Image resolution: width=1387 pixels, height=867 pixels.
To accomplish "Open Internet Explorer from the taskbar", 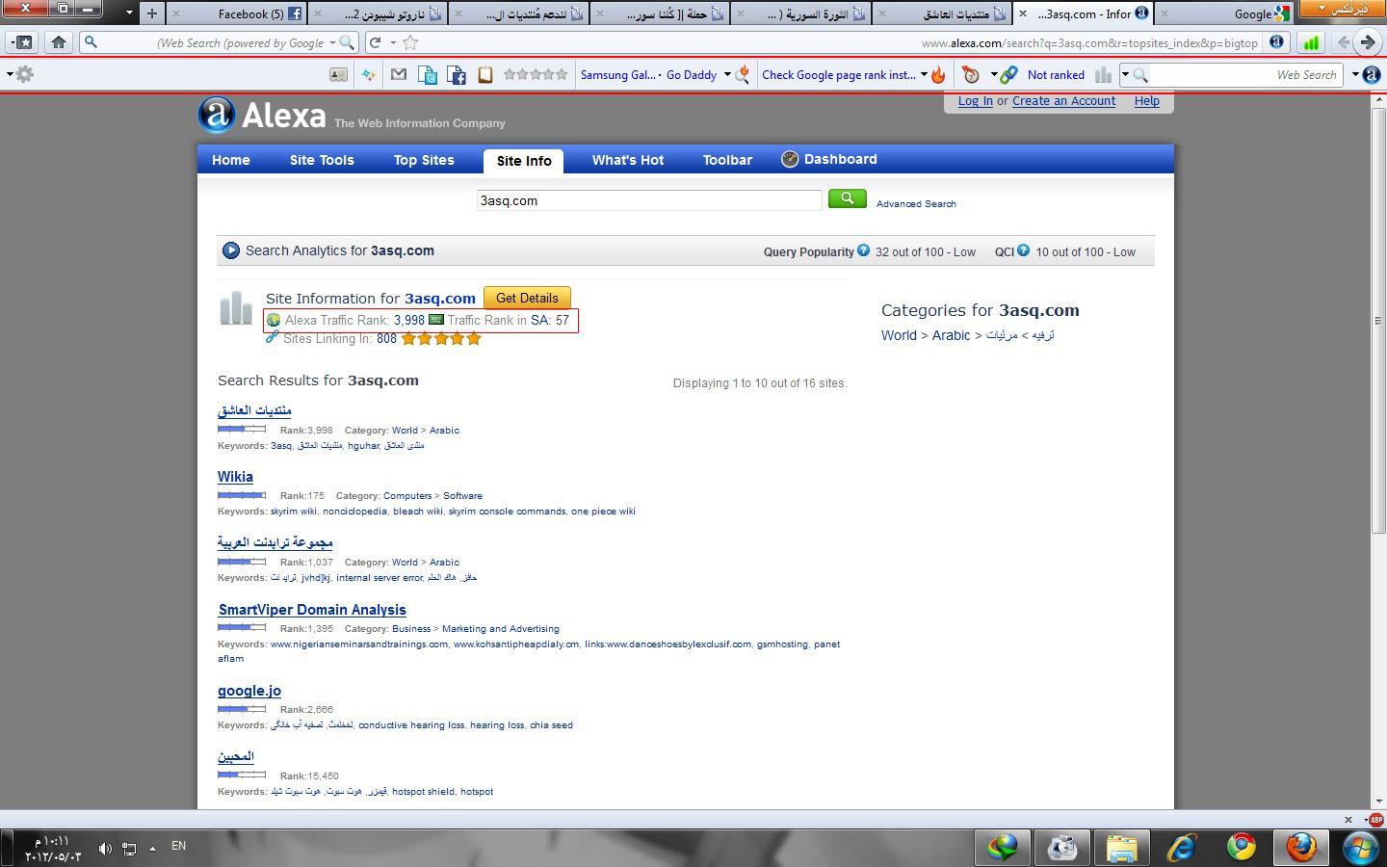I will pos(1181,847).
